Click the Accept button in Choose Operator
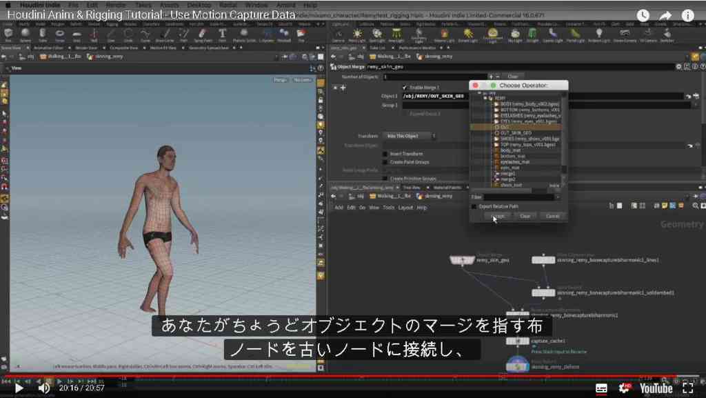The image size is (706, 398). 498,216
